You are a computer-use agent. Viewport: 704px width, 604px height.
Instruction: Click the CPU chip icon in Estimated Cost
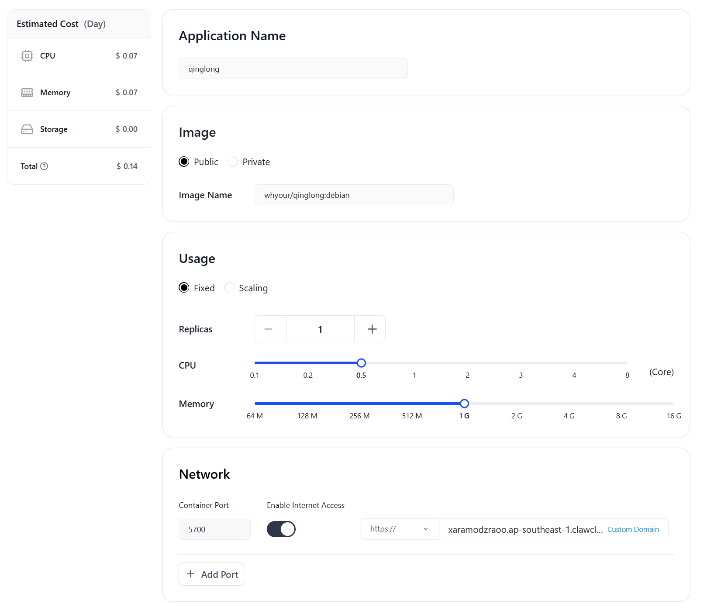click(27, 56)
